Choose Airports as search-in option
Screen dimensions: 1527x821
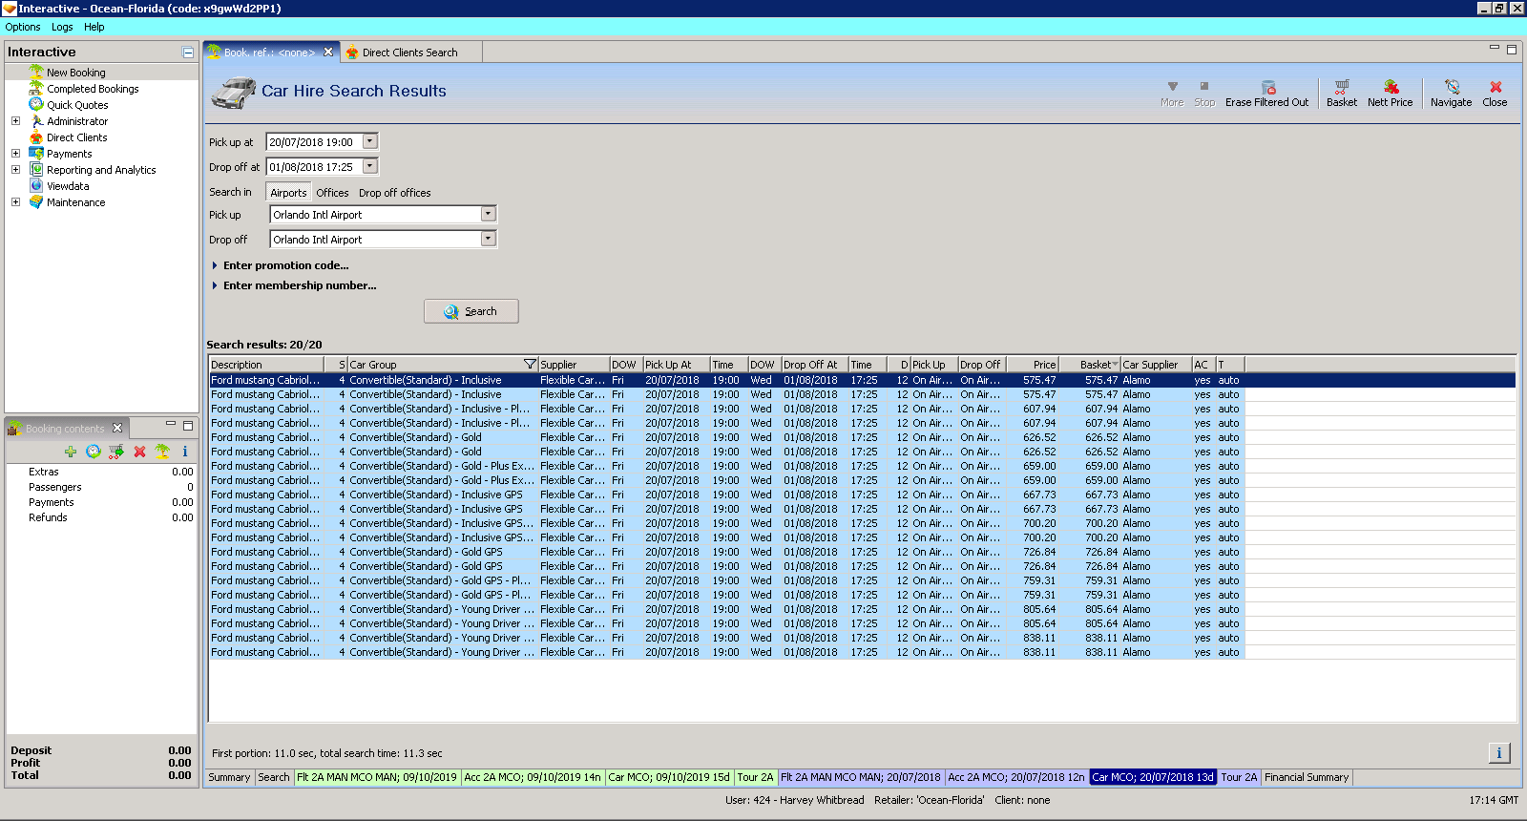click(x=288, y=193)
